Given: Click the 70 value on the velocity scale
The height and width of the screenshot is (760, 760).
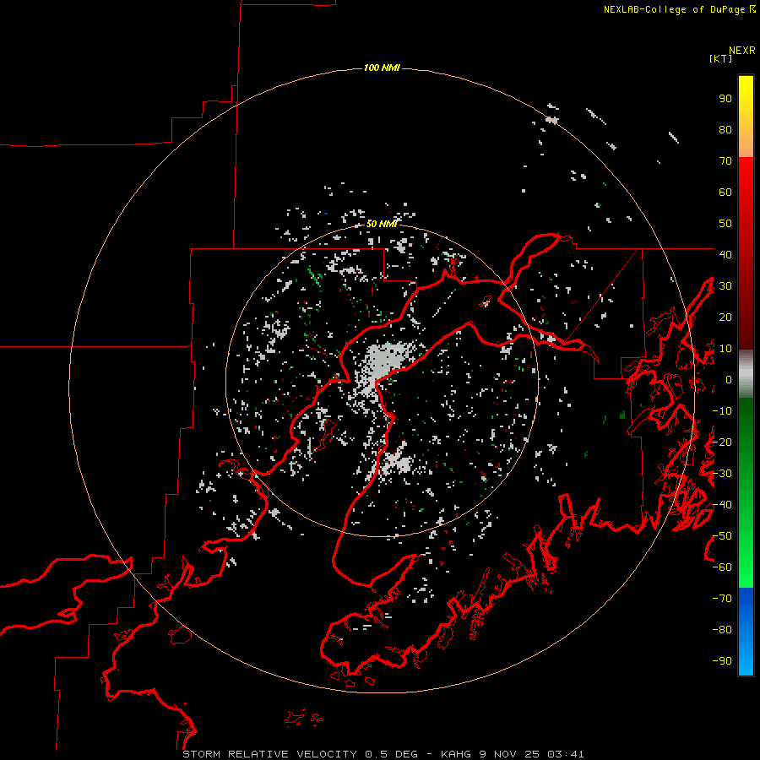Looking at the screenshot, I should [725, 161].
